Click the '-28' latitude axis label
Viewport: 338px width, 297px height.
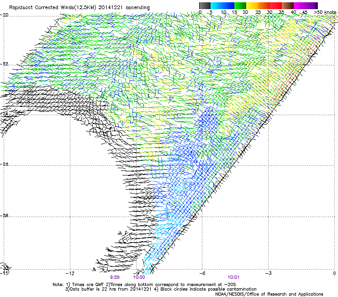coord(4,216)
